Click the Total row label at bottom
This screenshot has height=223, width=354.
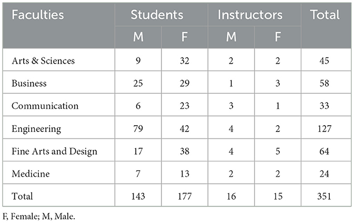[x=23, y=196]
